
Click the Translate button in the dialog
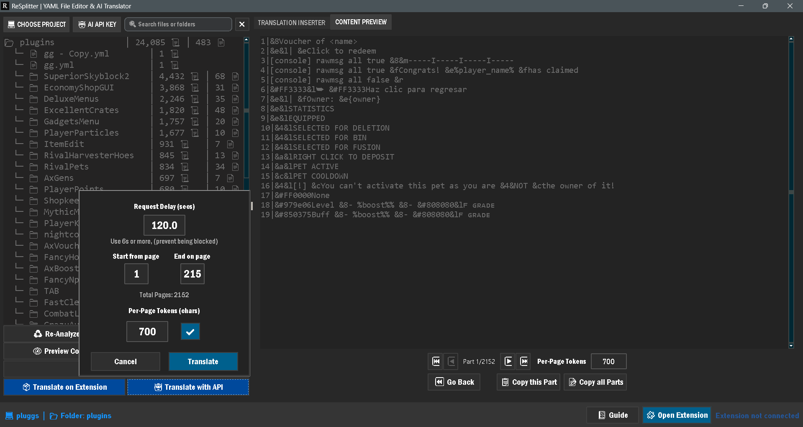click(x=203, y=361)
